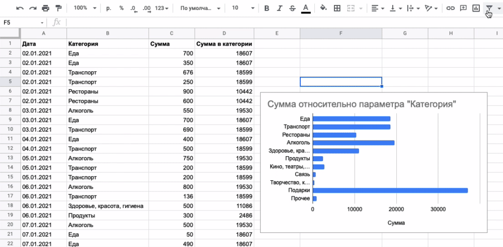Open the Name box dropdown arrow
The height and width of the screenshot is (247, 503).
pyautogui.click(x=42, y=23)
